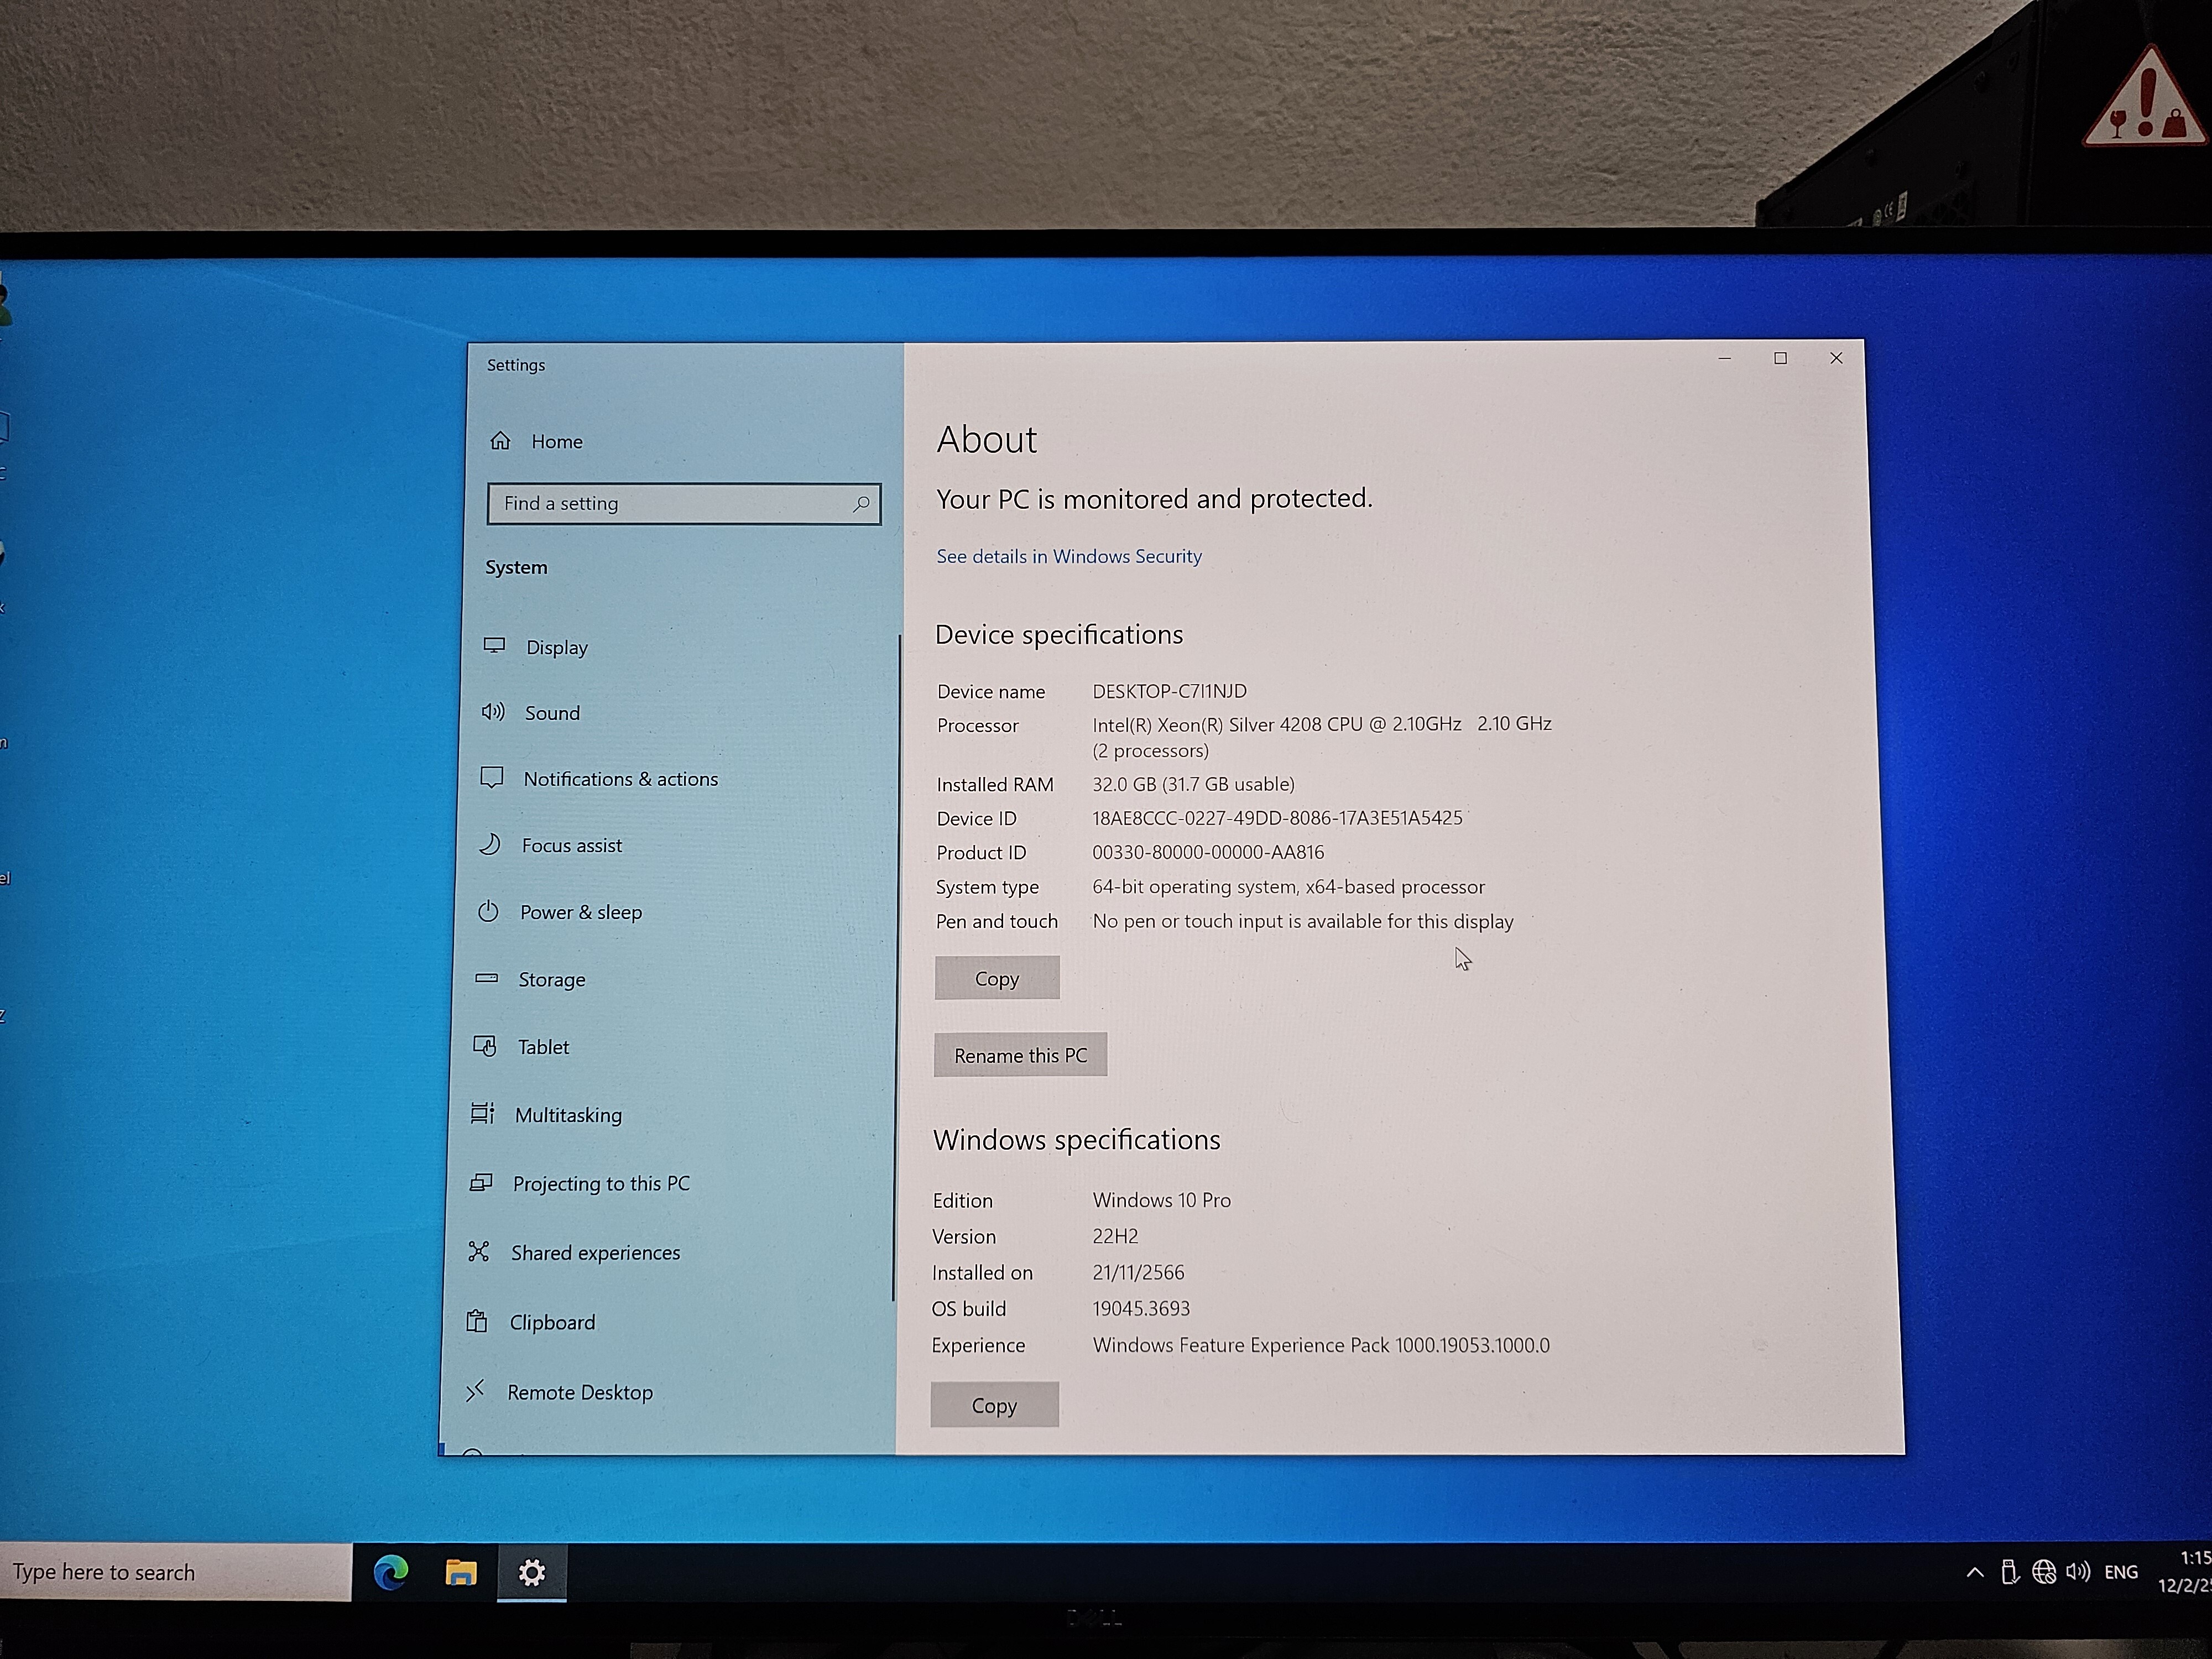Go to Storage settings

click(x=552, y=980)
